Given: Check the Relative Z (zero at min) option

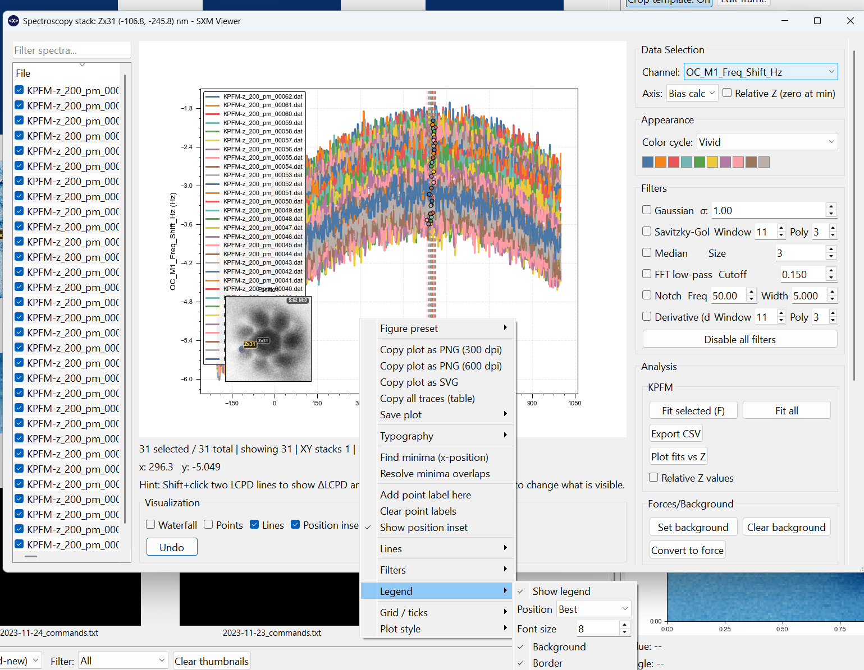Looking at the screenshot, I should 726,93.
